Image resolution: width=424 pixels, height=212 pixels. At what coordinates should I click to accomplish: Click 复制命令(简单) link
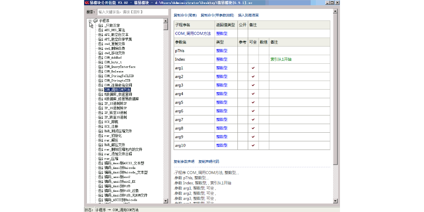185,16
